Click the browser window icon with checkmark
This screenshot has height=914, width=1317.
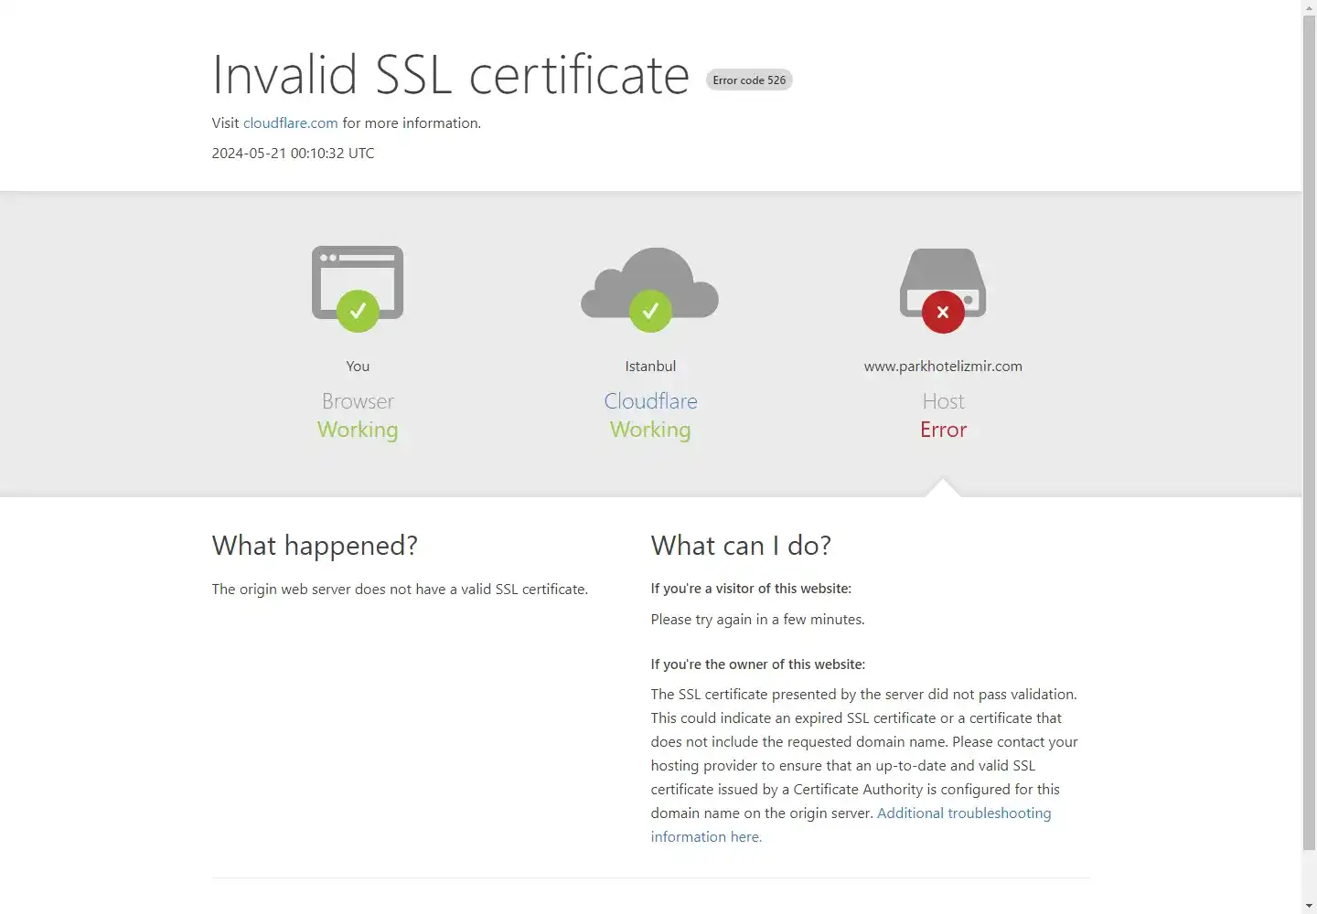tap(358, 289)
